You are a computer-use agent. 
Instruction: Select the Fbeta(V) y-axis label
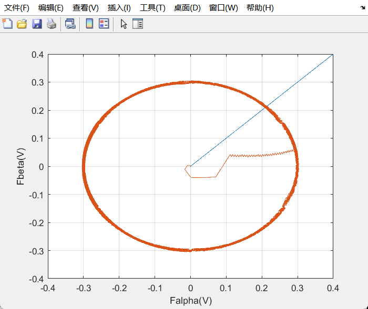click(21, 166)
